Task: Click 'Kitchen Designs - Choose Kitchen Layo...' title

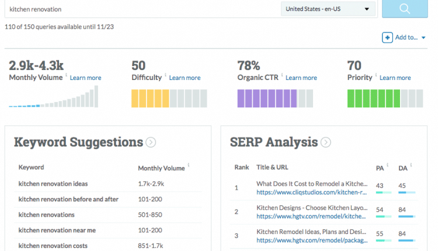Action: pyautogui.click(x=312, y=208)
